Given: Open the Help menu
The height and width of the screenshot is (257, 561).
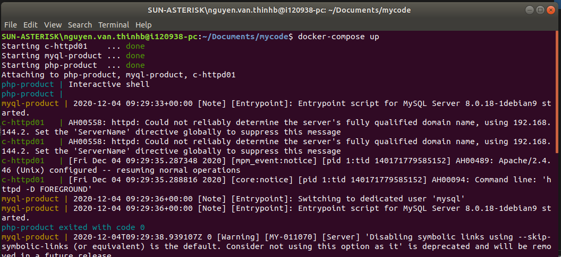Looking at the screenshot, I should pyautogui.click(x=143, y=25).
